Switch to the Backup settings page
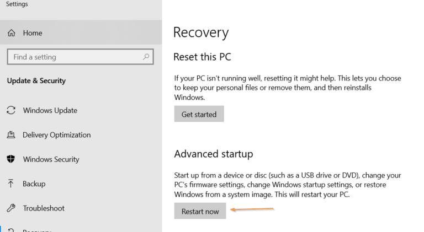Screen dimensions: 424x232 (34, 184)
